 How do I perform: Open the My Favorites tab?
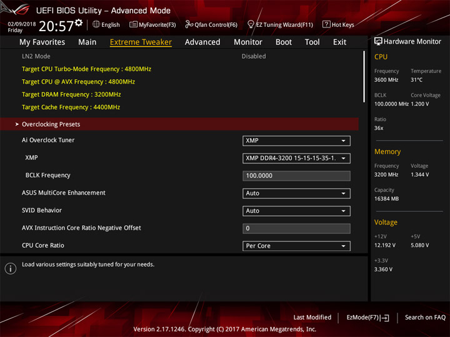click(x=42, y=42)
